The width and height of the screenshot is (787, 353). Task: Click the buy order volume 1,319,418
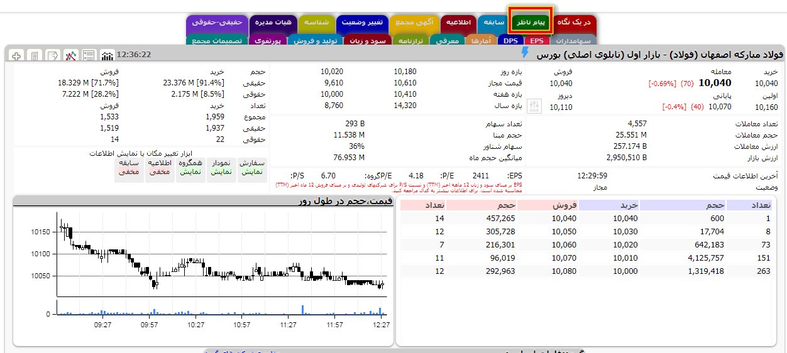(705, 271)
